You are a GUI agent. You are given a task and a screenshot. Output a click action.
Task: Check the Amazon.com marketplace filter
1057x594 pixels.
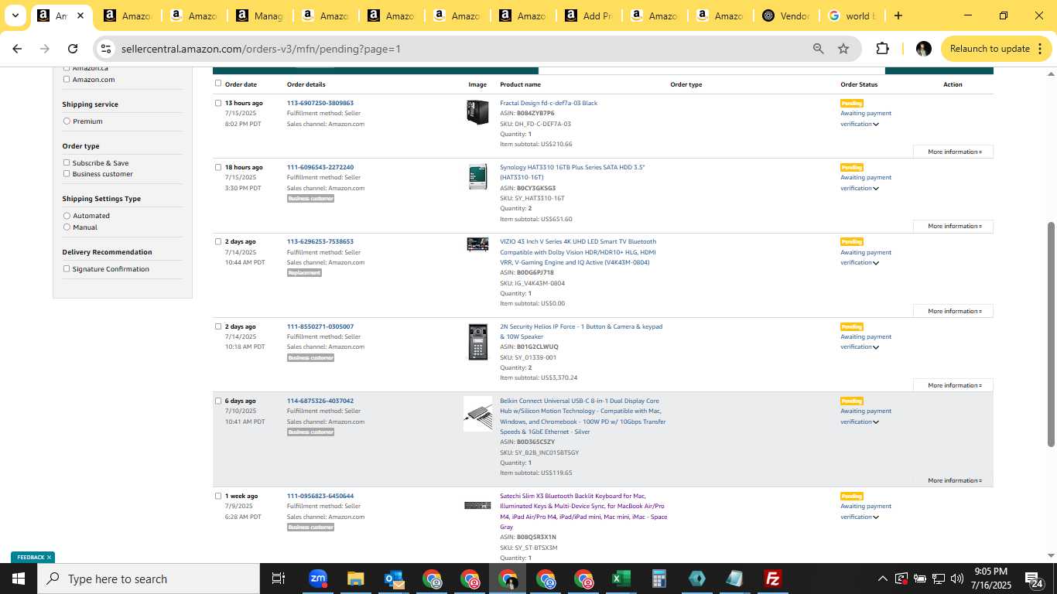[x=67, y=79]
